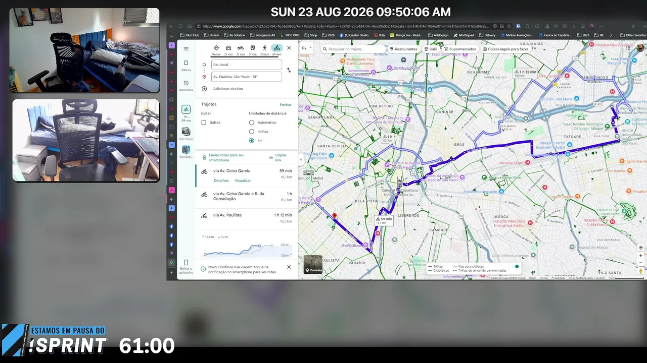Open the Salvos saved places panel
This screenshot has height=363, width=647.
pyautogui.click(x=186, y=66)
